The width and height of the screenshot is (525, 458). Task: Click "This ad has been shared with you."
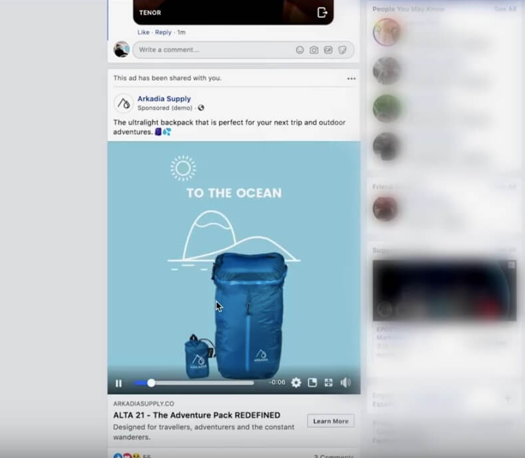click(x=168, y=78)
